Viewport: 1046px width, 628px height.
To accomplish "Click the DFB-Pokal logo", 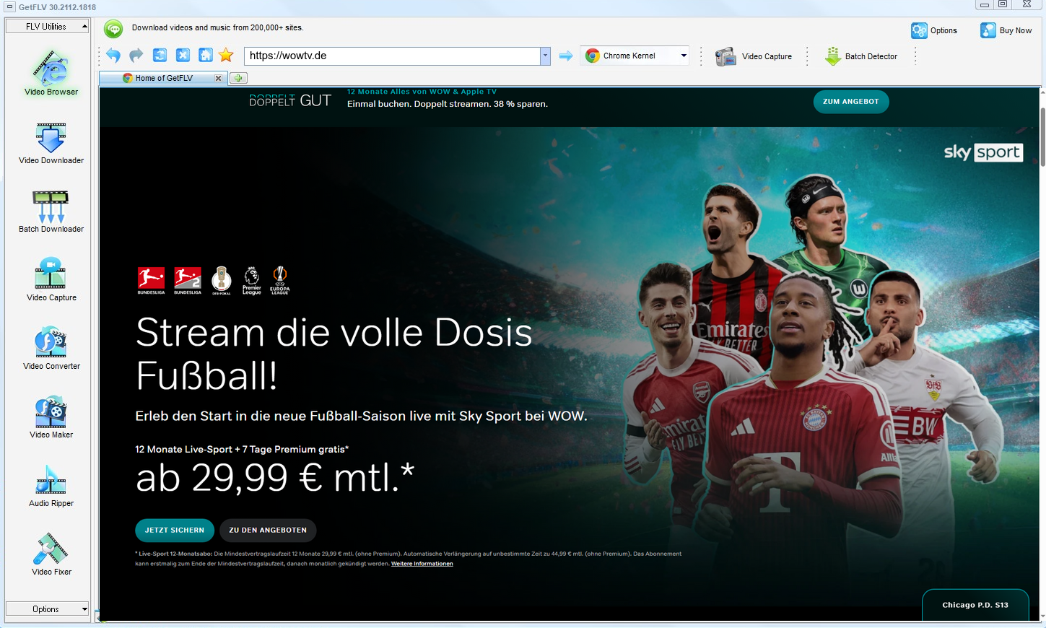I will point(222,281).
